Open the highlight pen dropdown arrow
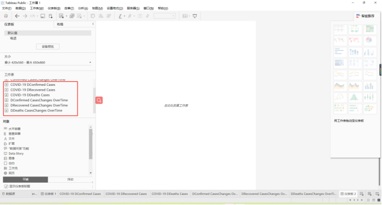Screen dimensions: 382x205 click(x=125, y=16)
